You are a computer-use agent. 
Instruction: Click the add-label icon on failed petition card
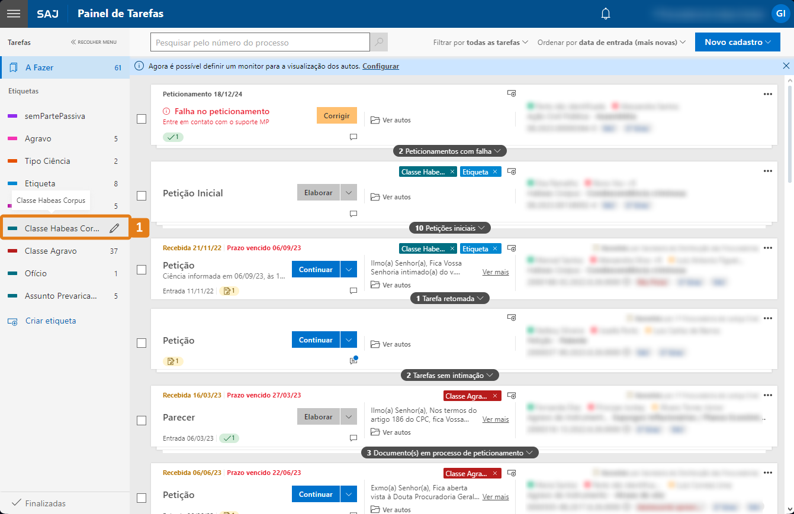[x=512, y=93]
